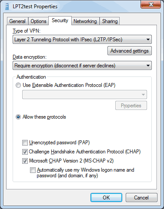Discard changes with the Cancel button

point(141,197)
